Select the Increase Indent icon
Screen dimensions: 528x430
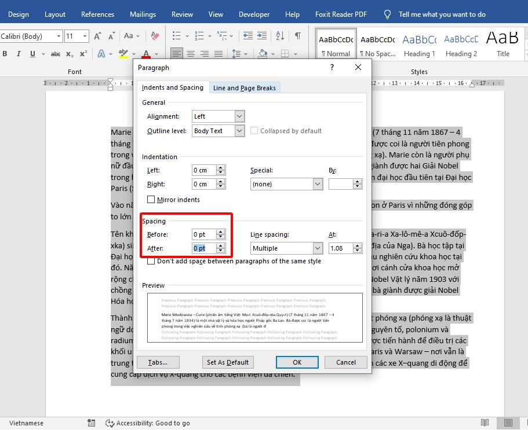[262, 36]
